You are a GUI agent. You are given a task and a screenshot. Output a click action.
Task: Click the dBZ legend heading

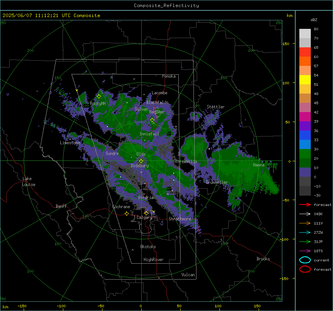[x=314, y=20]
